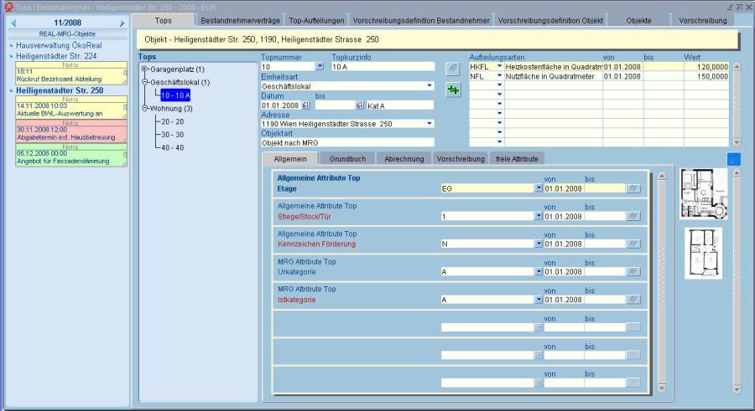
Task: Expand the Garagenplatz (1) tree node
Action: pos(144,69)
